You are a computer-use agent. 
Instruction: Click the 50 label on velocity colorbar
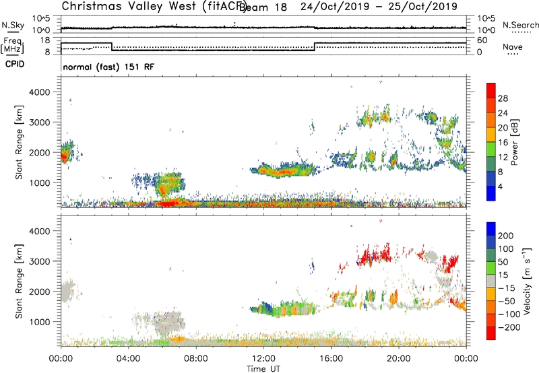503,262
